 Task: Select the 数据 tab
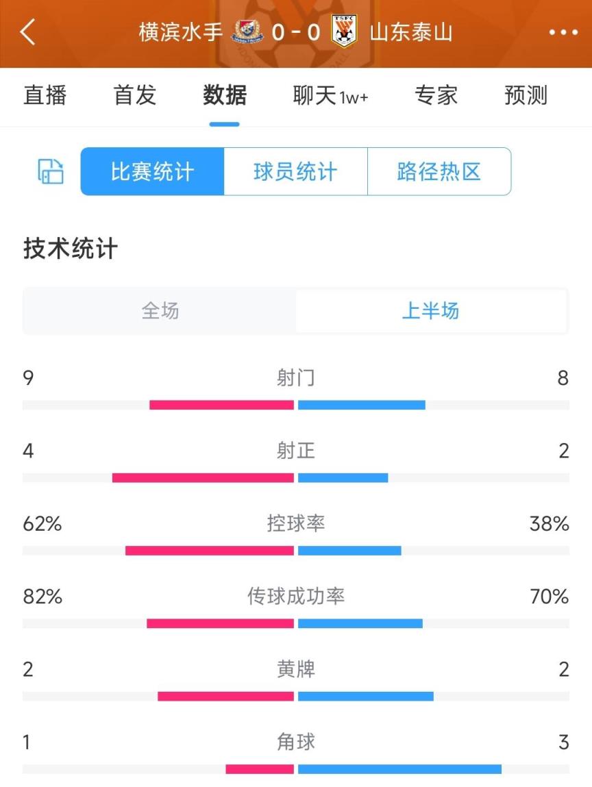pos(225,95)
